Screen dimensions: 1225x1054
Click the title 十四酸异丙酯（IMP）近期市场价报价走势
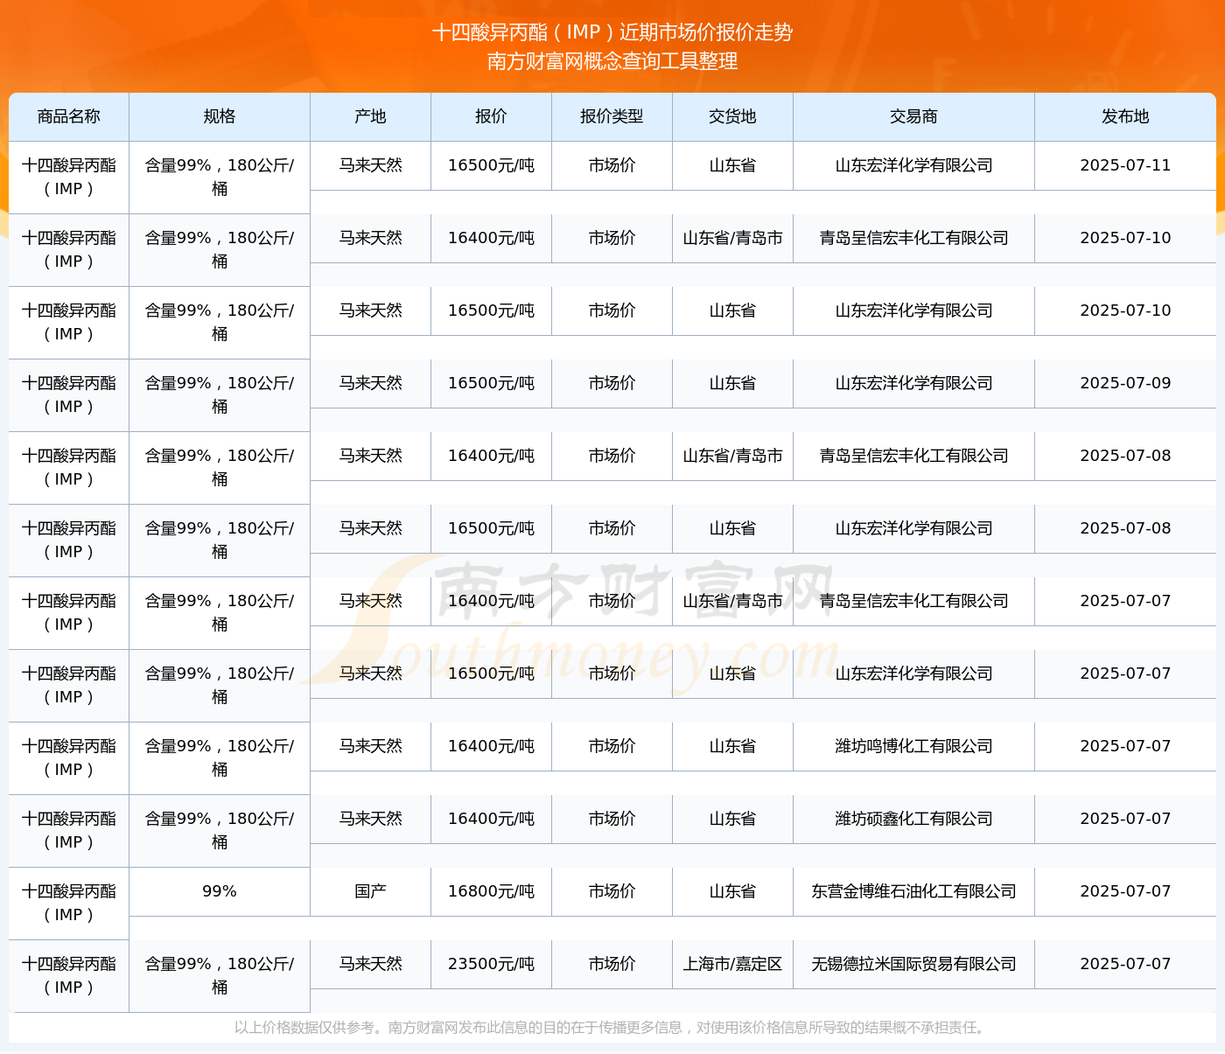(612, 32)
